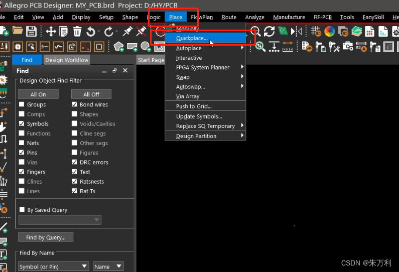Activate the etch edit mode icon

coord(45,47)
